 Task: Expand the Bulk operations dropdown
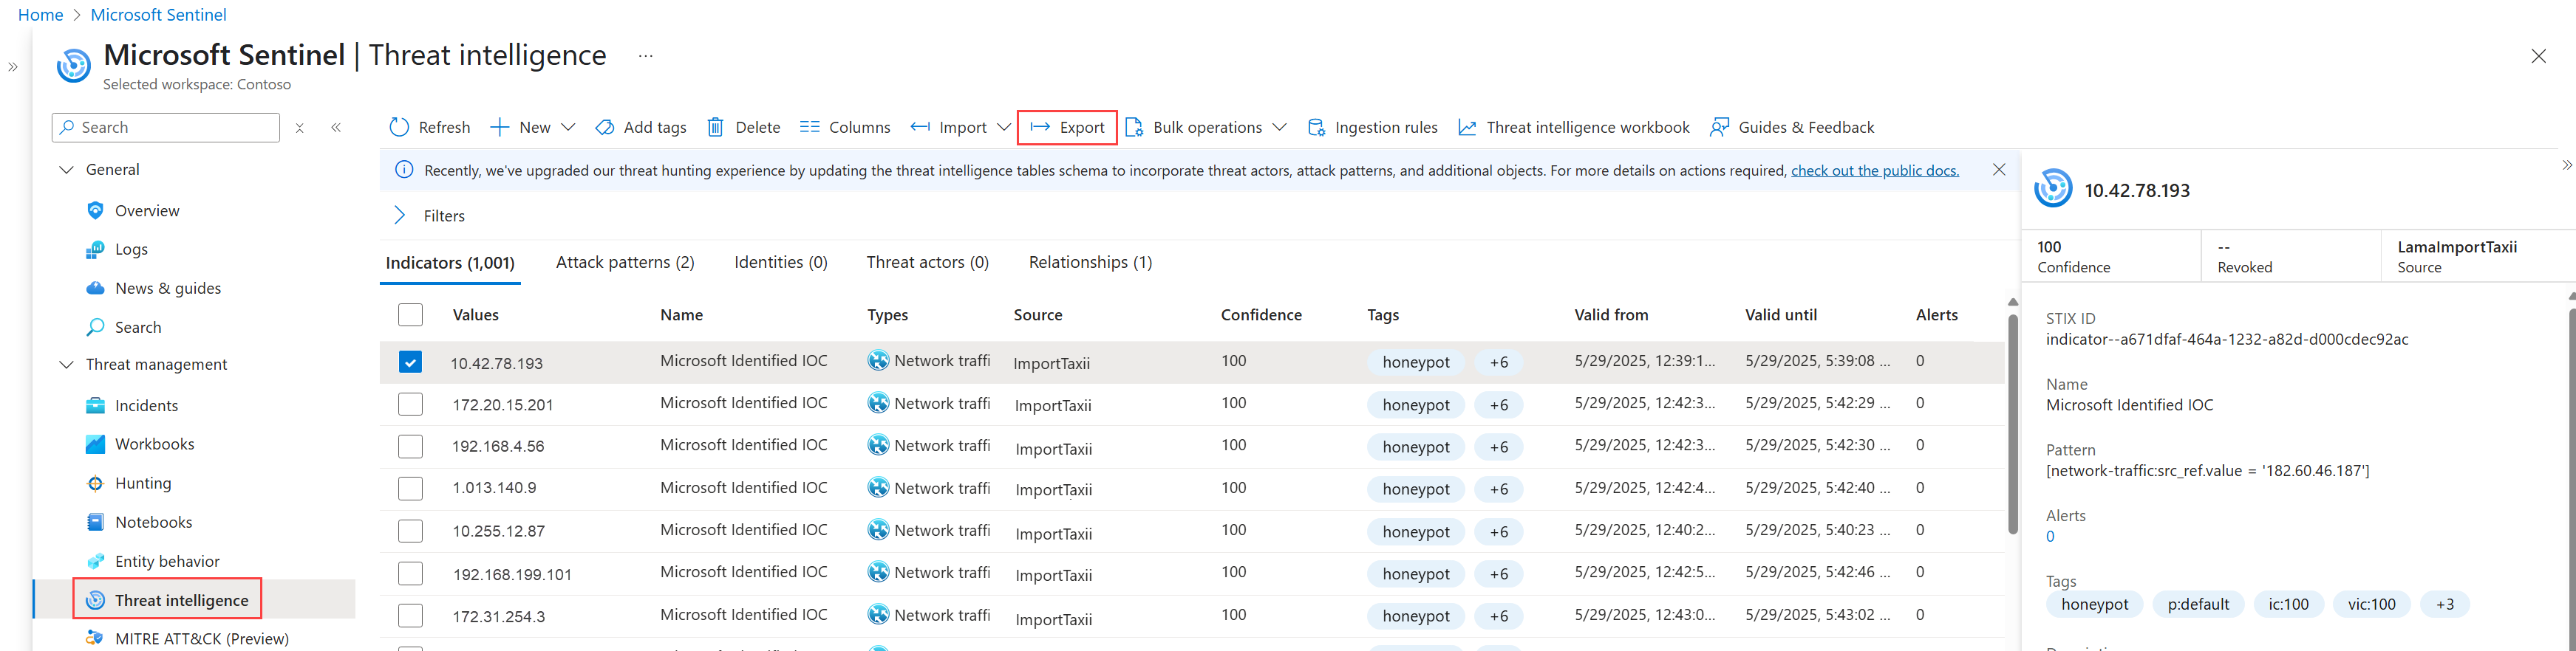coord(1279,127)
